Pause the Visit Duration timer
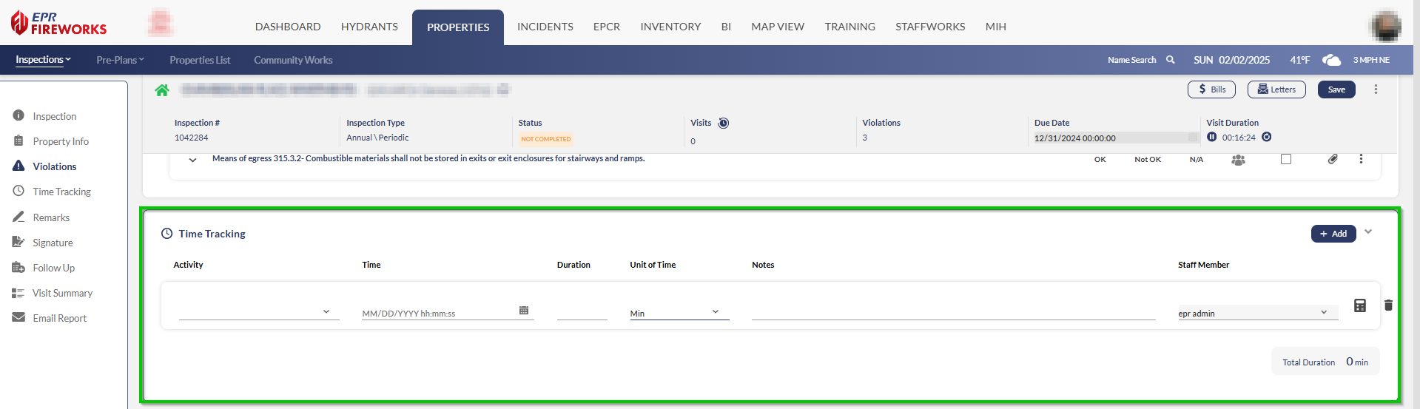1420x409 pixels. pyautogui.click(x=1211, y=137)
